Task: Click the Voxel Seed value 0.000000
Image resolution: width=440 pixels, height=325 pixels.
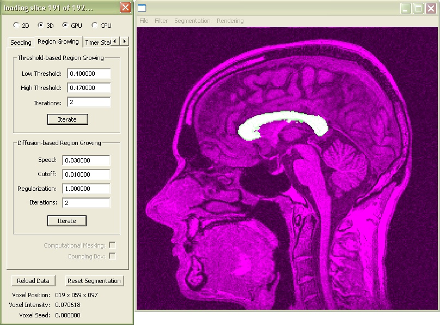Action: click(x=68, y=315)
